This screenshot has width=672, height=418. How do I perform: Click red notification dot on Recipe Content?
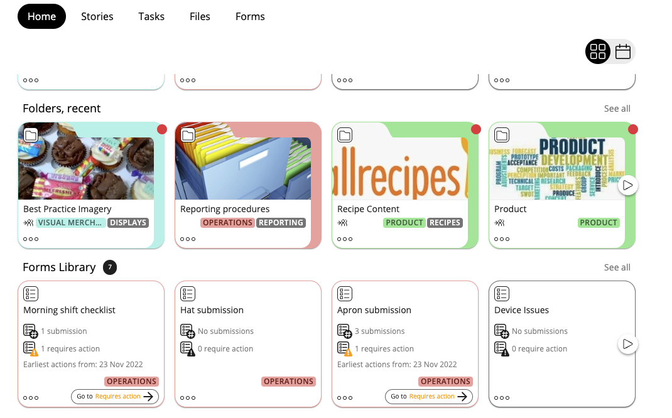[475, 129]
